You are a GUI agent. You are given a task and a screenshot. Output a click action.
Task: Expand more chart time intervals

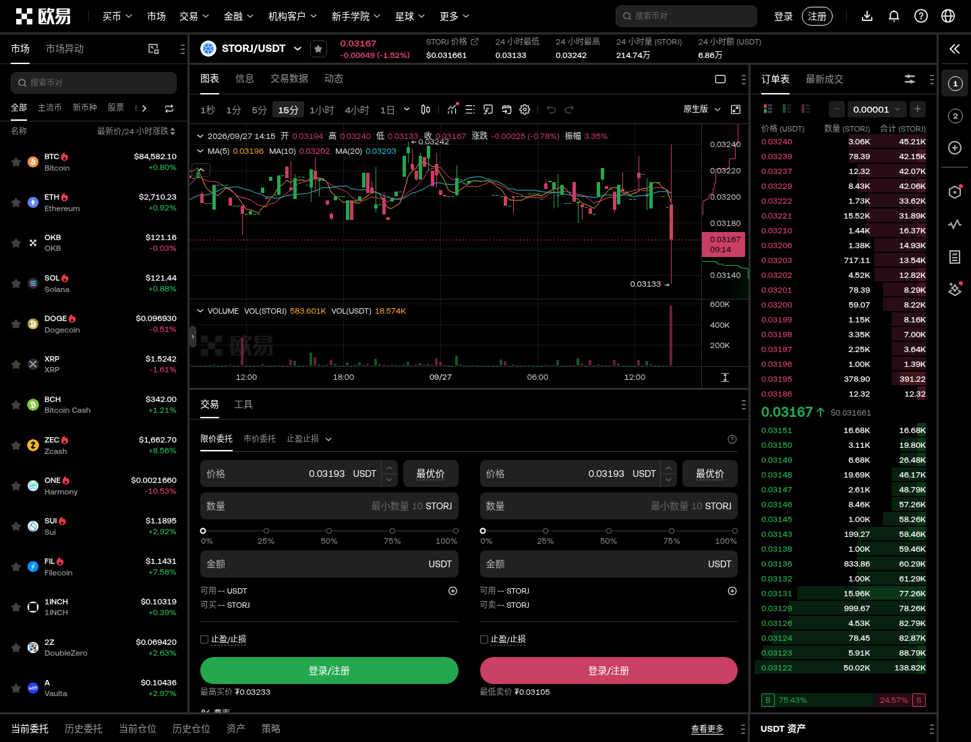[x=407, y=109]
